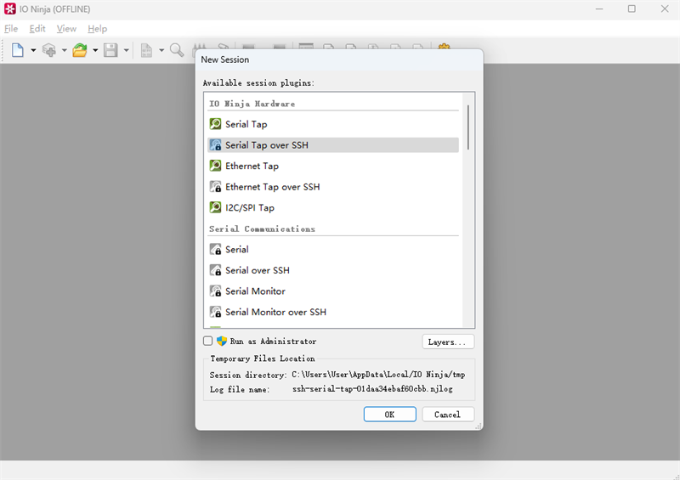Cancel the New Session dialog
680x480 pixels.
tap(448, 414)
